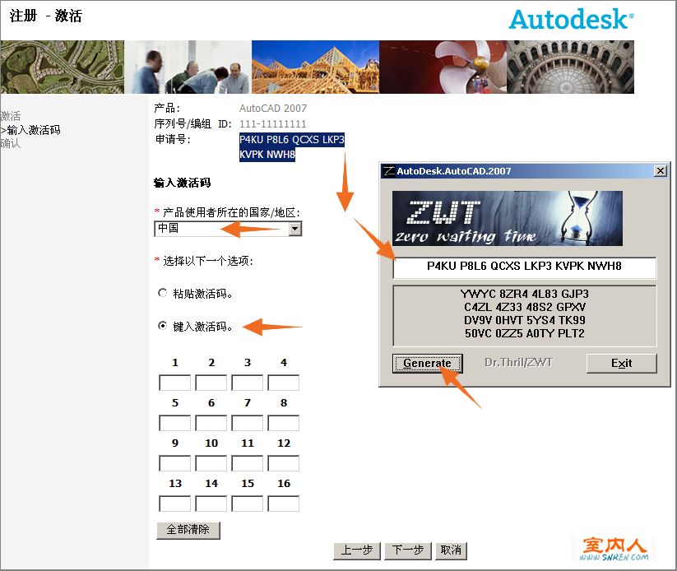Screen dimensions: 677x571
Task: Click the Dr.Thril/ZWT credit text
Action: [x=518, y=362]
